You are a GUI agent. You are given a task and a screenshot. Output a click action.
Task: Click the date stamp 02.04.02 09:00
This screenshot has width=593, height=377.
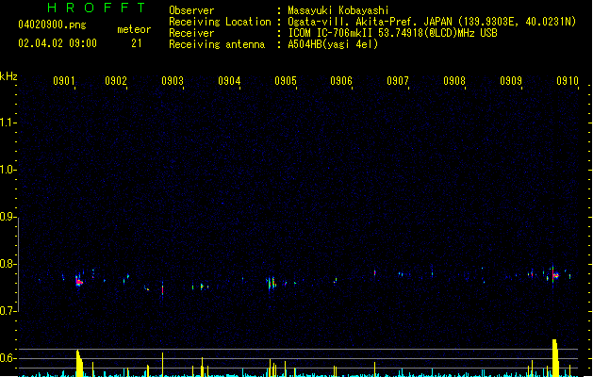click(x=58, y=43)
